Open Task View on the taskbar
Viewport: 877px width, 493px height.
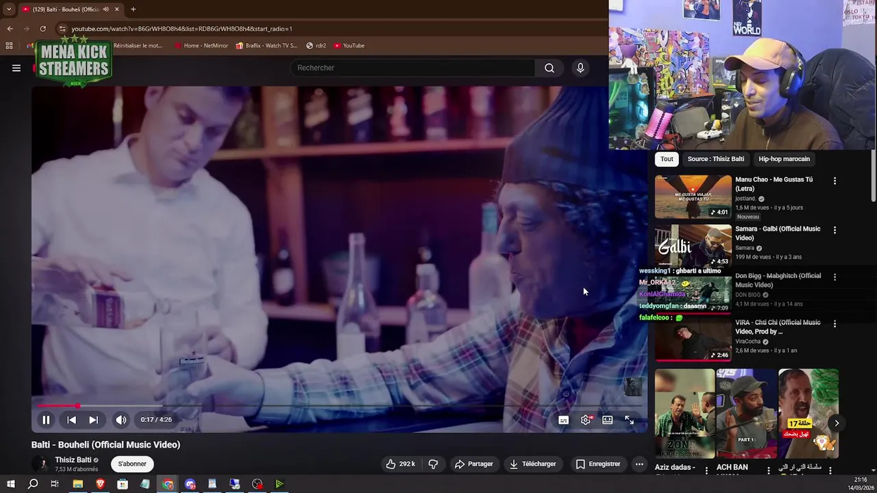point(55,484)
